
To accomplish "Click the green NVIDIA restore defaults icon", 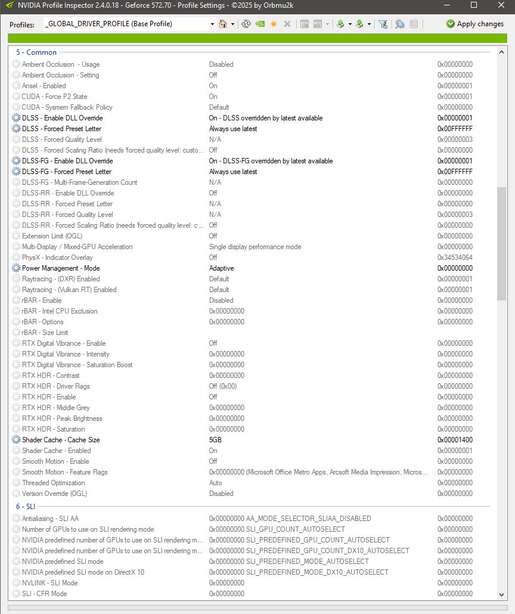I will [260, 24].
